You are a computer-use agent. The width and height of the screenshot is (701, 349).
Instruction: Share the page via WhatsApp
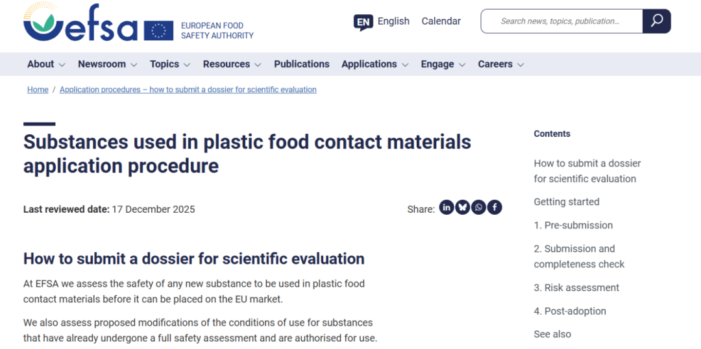point(478,208)
